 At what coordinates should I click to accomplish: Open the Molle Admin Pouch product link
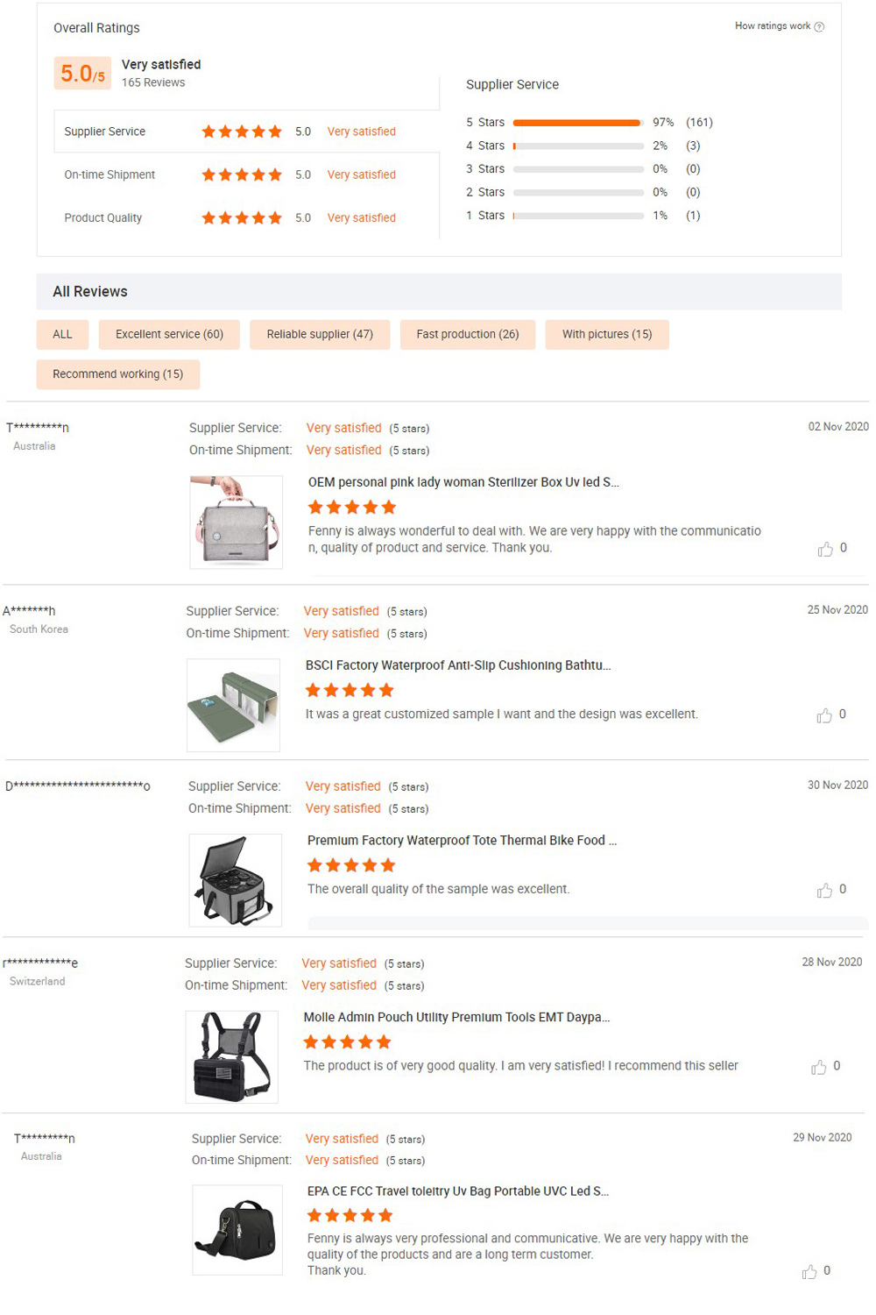[456, 1017]
